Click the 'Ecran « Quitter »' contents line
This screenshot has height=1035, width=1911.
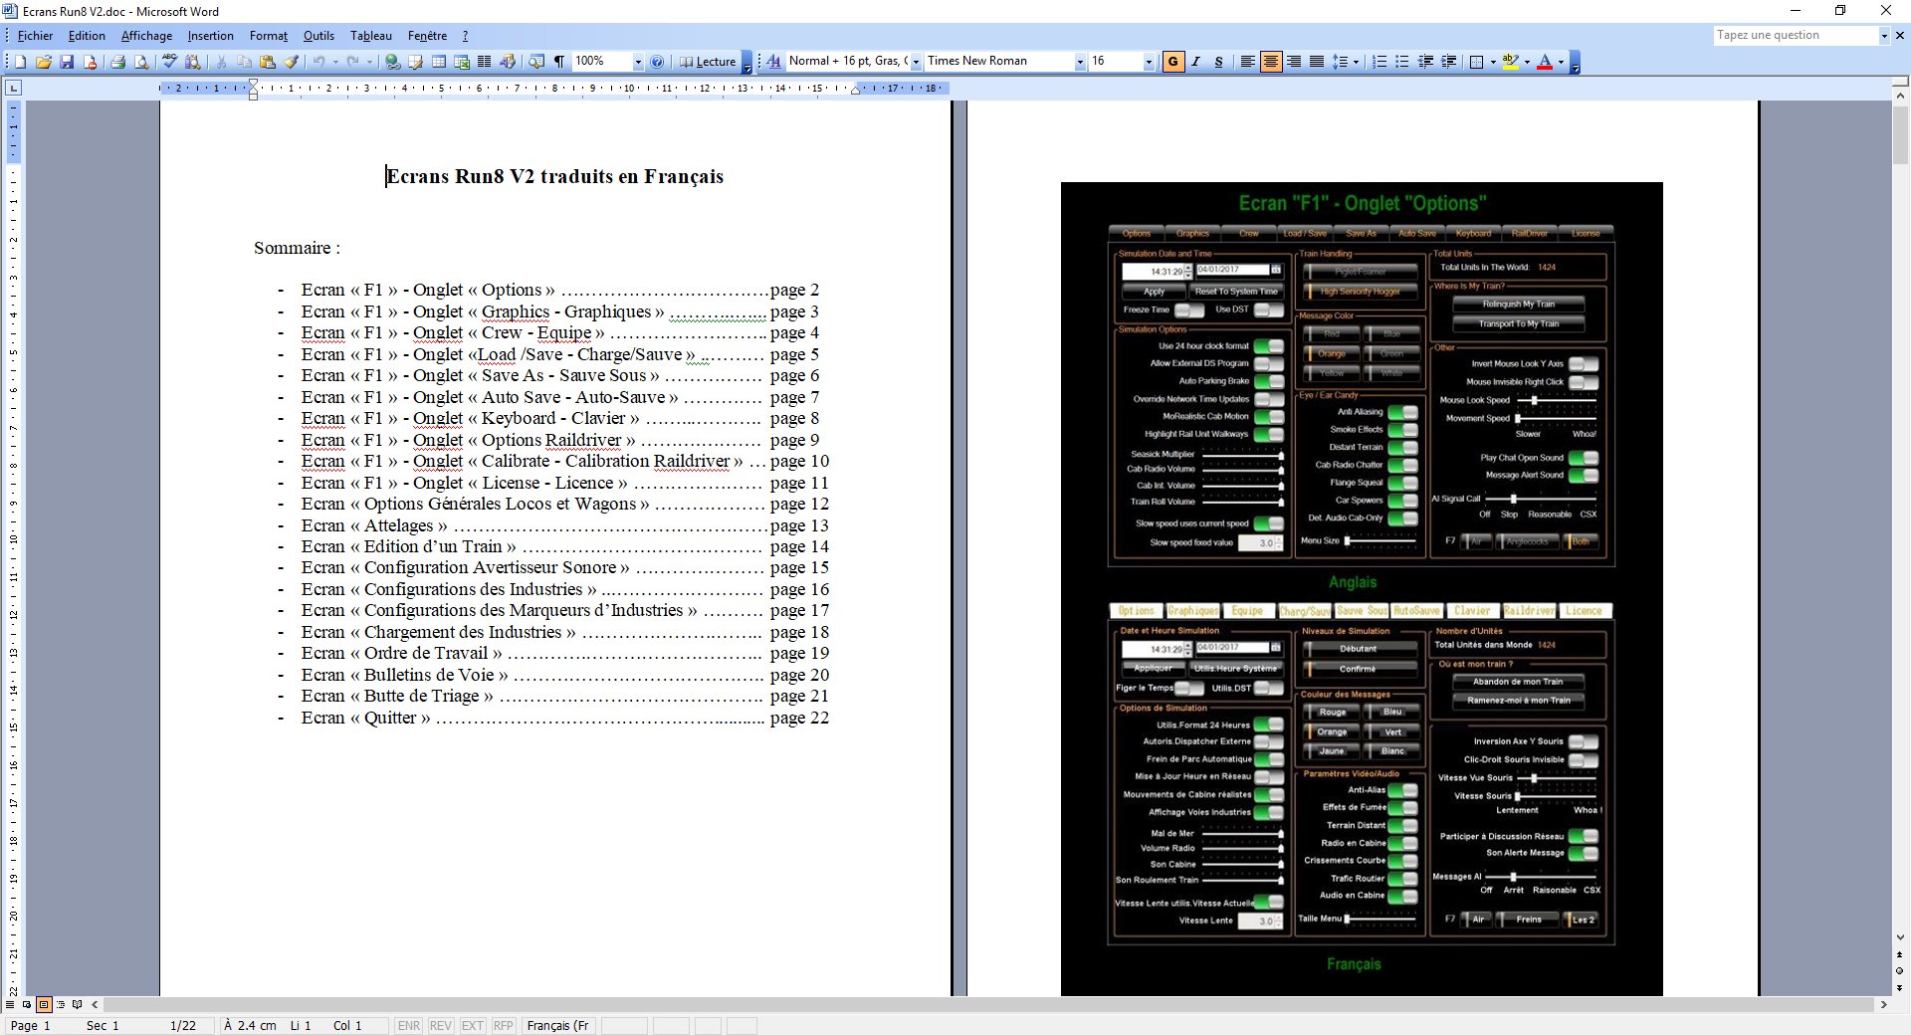click(x=565, y=718)
